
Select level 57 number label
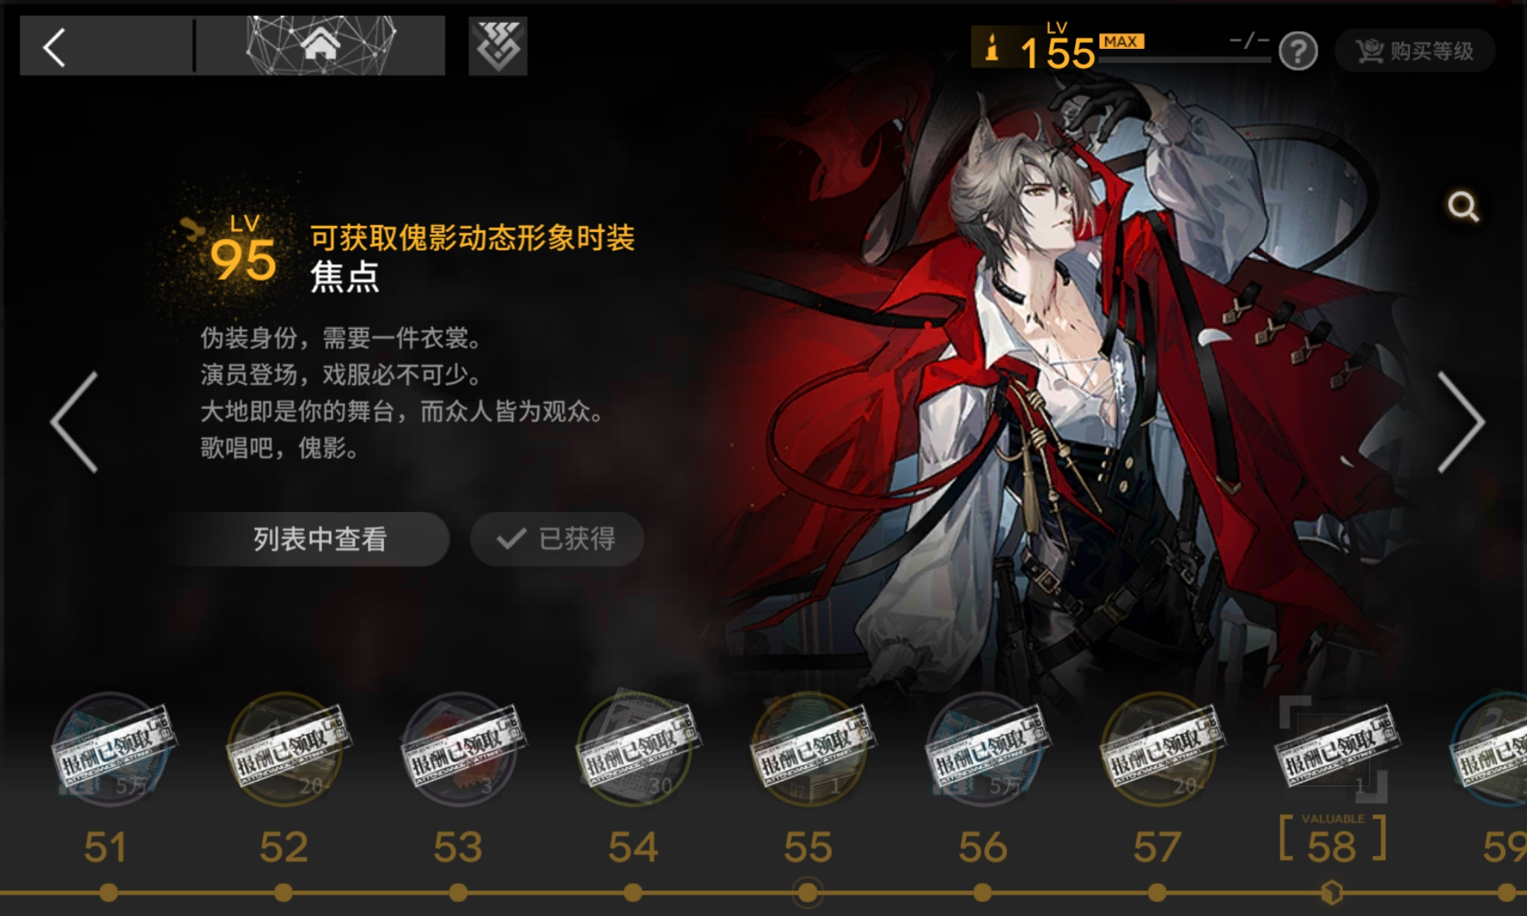pyautogui.click(x=1157, y=847)
